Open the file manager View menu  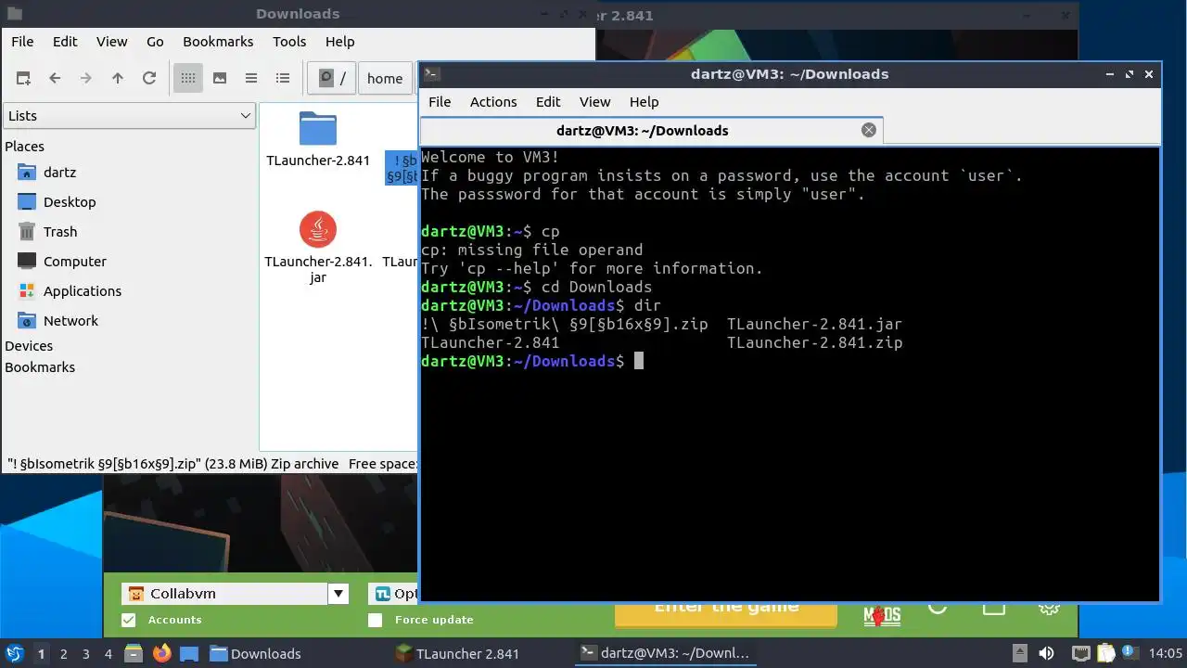tap(112, 41)
